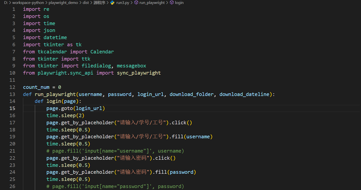Click line number 15 in gutter
361x190 pixels.
[x=13, y=109]
